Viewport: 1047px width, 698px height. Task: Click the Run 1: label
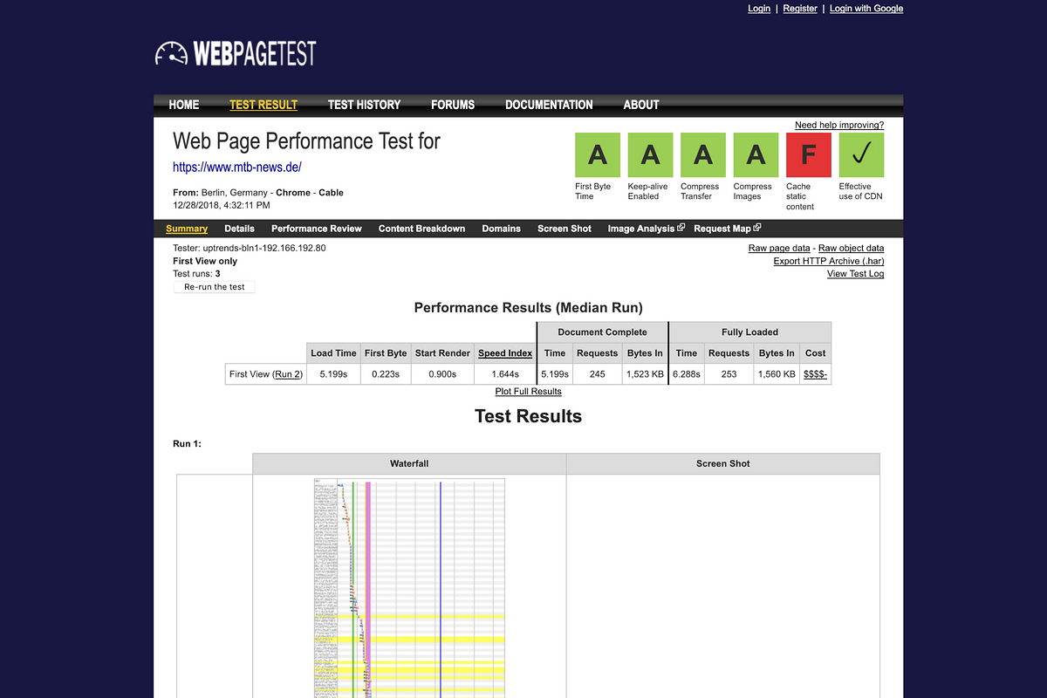tap(187, 444)
